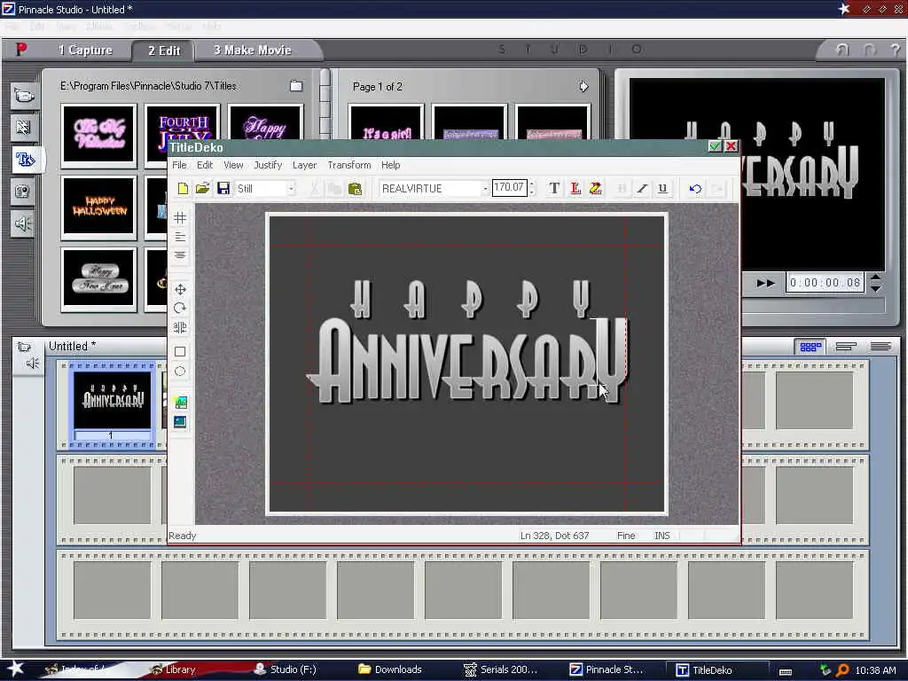Open the TitleDeko View menu
This screenshot has height=681, width=908.
click(x=233, y=165)
